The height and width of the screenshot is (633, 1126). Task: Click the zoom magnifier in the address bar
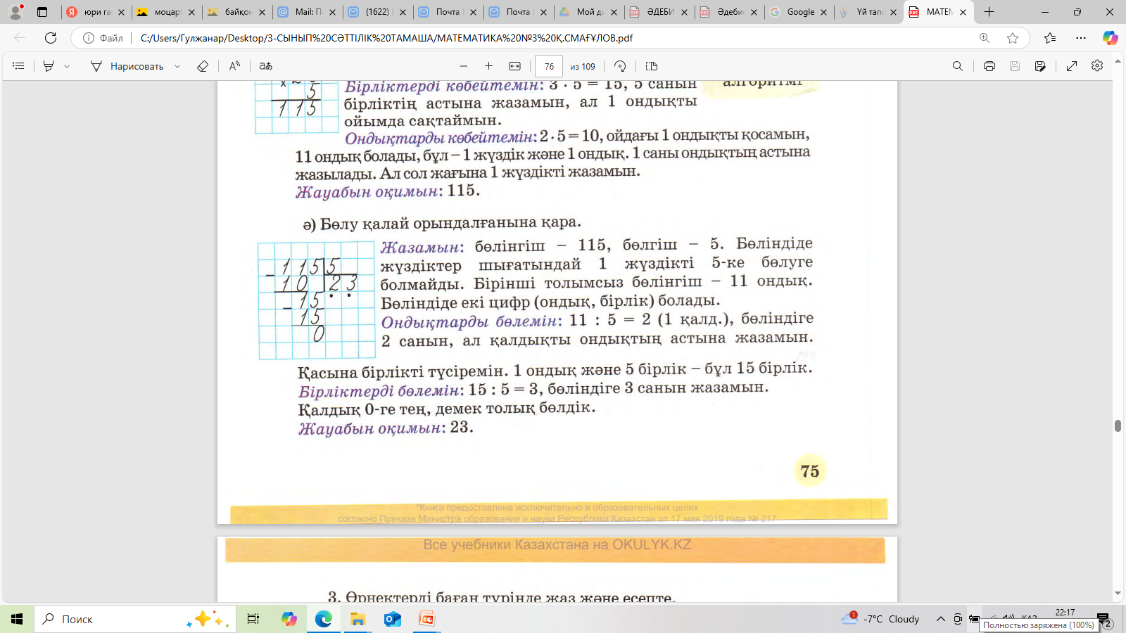pyautogui.click(x=985, y=38)
